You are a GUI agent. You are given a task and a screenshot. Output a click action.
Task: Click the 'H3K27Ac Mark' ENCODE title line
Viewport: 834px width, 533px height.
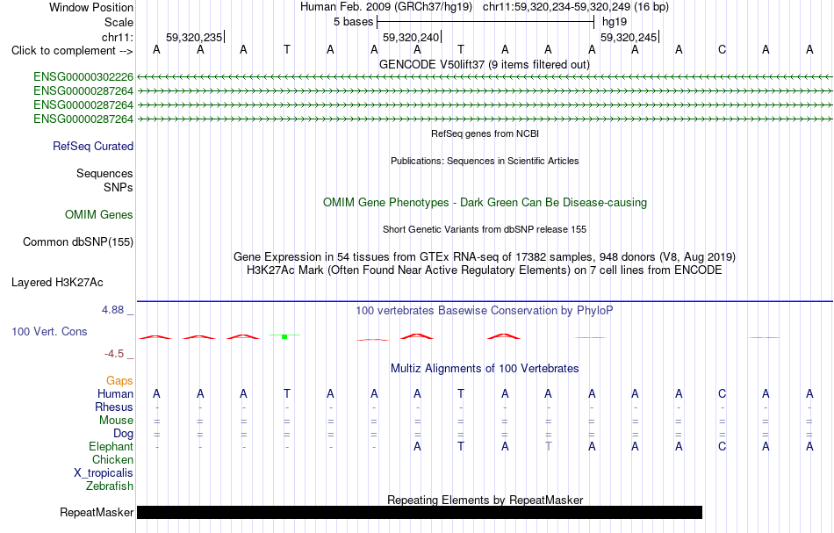485,270
